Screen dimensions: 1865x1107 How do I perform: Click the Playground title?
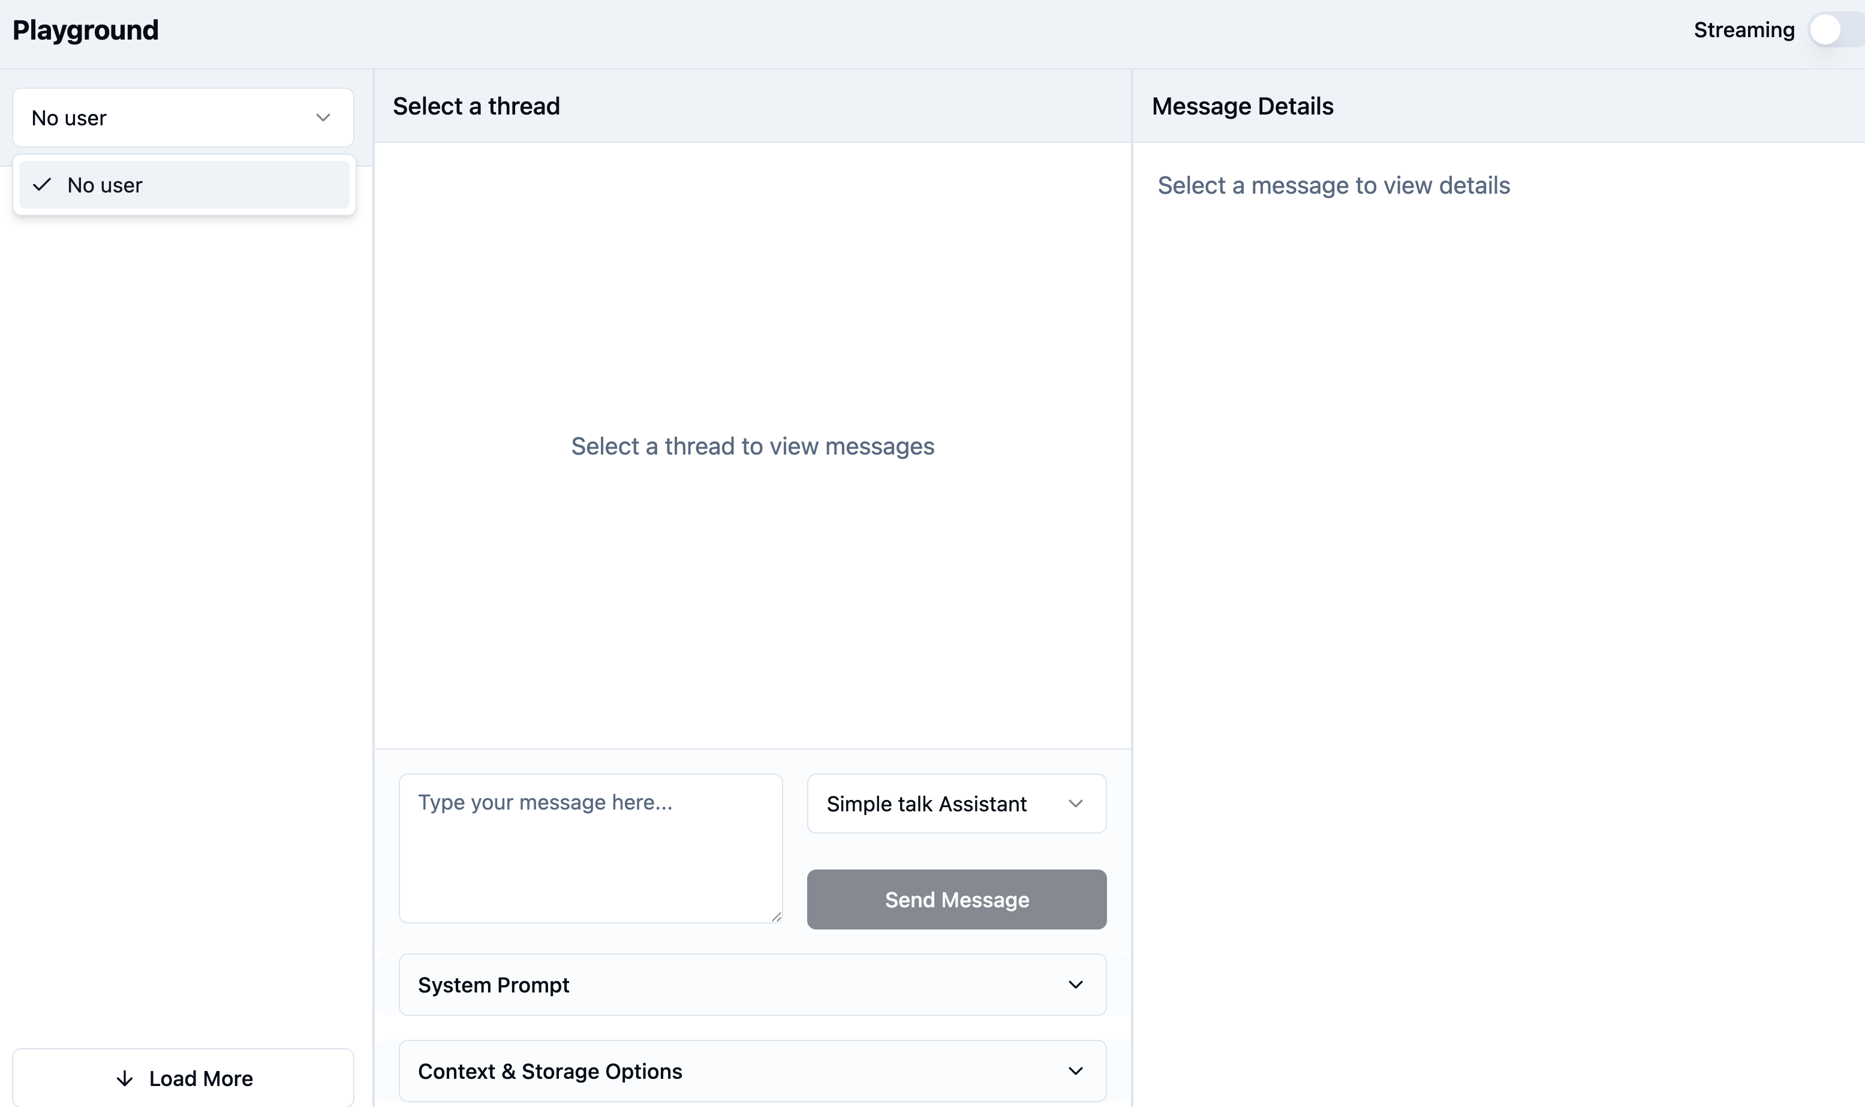(85, 31)
